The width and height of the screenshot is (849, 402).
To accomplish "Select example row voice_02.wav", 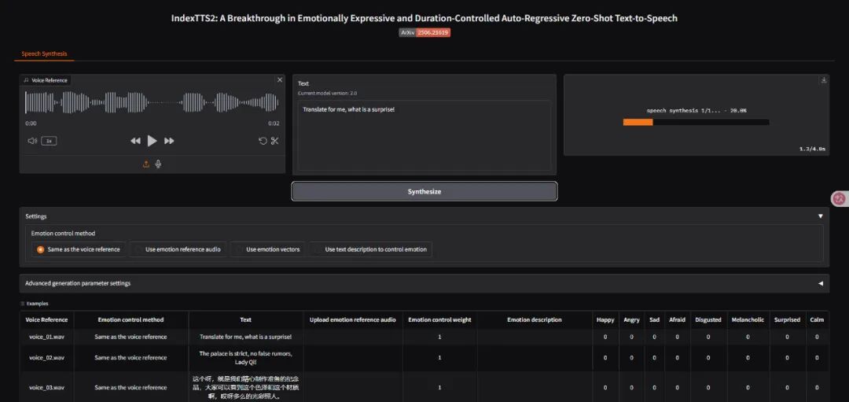I will 46,358.
